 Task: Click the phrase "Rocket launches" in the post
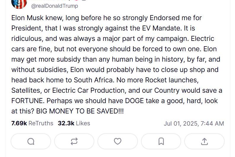pos(170,80)
